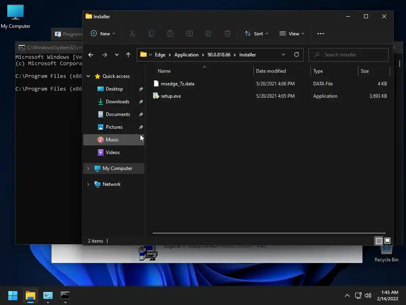Viewport: 406px width, 305px height.
Task: Go back with the left arrow
Action: [x=91, y=55]
